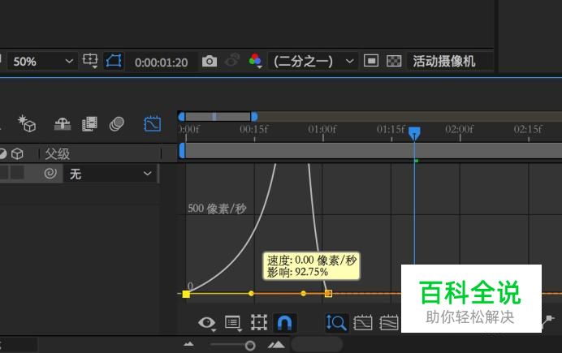
Task: Click fit selection to view icon
Action: [363, 323]
